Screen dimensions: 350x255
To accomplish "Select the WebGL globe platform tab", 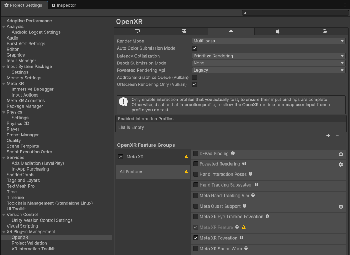I will (x=325, y=31).
